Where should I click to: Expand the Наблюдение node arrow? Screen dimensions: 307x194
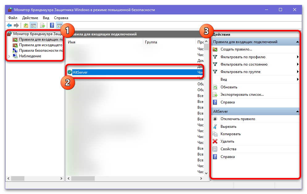click(x=9, y=56)
